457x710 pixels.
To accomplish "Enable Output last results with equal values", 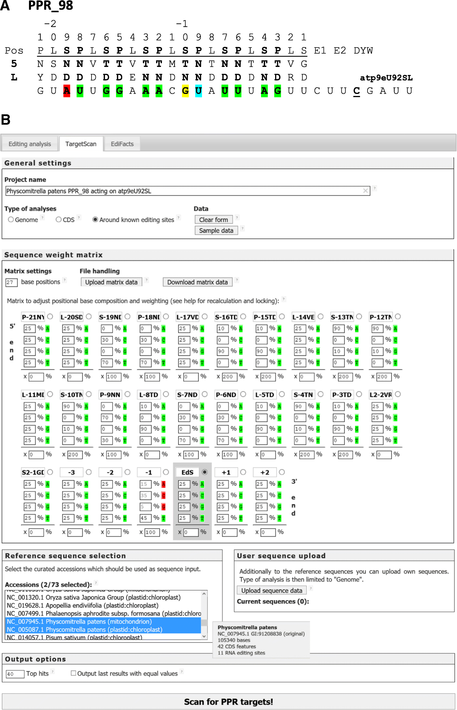I will (x=73, y=673).
